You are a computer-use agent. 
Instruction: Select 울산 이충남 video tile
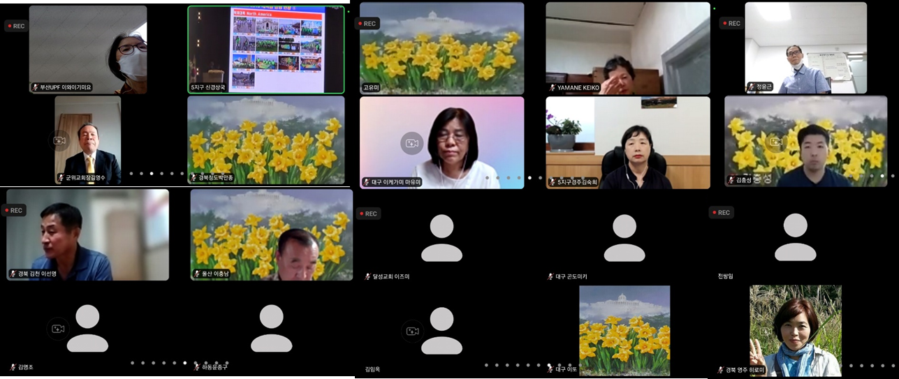tap(272, 235)
